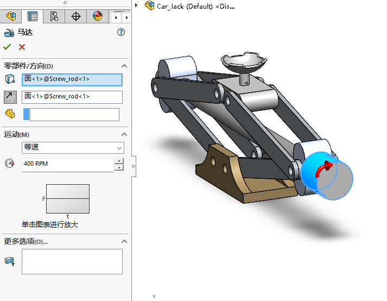
Task: Select the DimXpertManager crosshair tab
Action: coord(76,16)
